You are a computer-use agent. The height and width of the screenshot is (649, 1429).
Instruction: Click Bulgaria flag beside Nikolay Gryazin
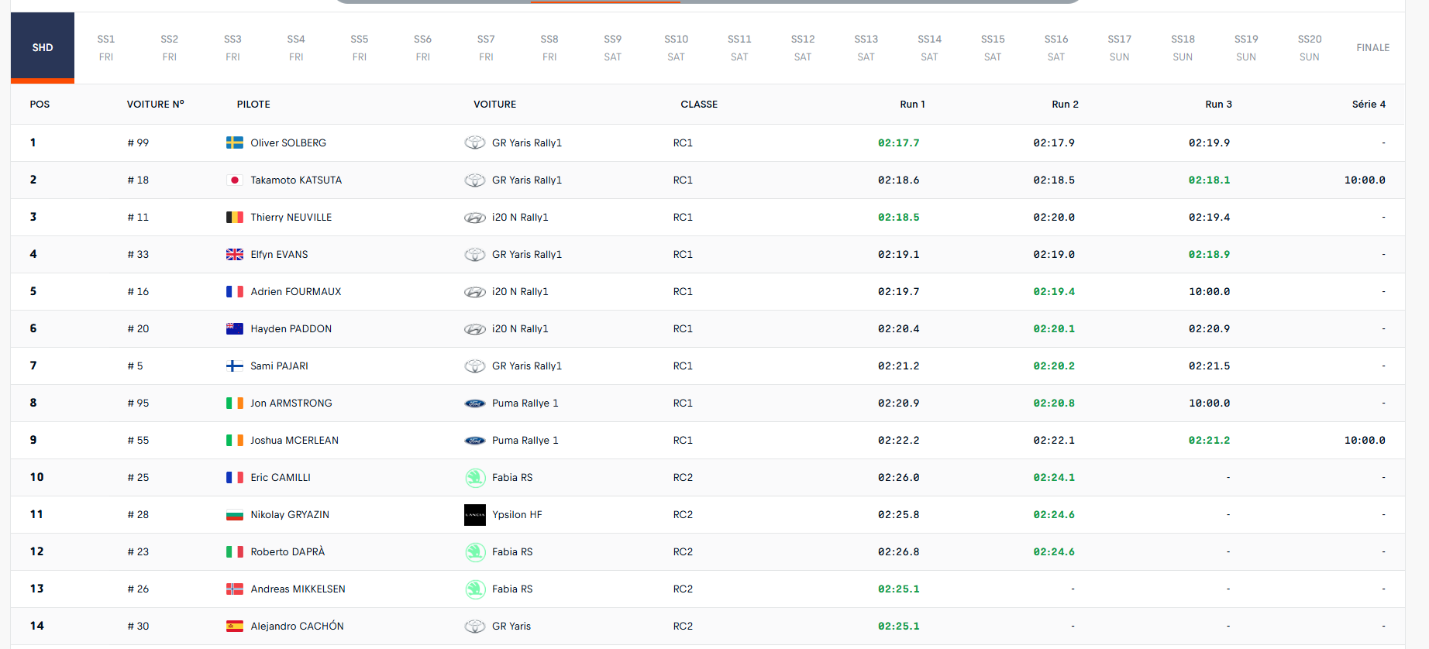[x=234, y=514]
